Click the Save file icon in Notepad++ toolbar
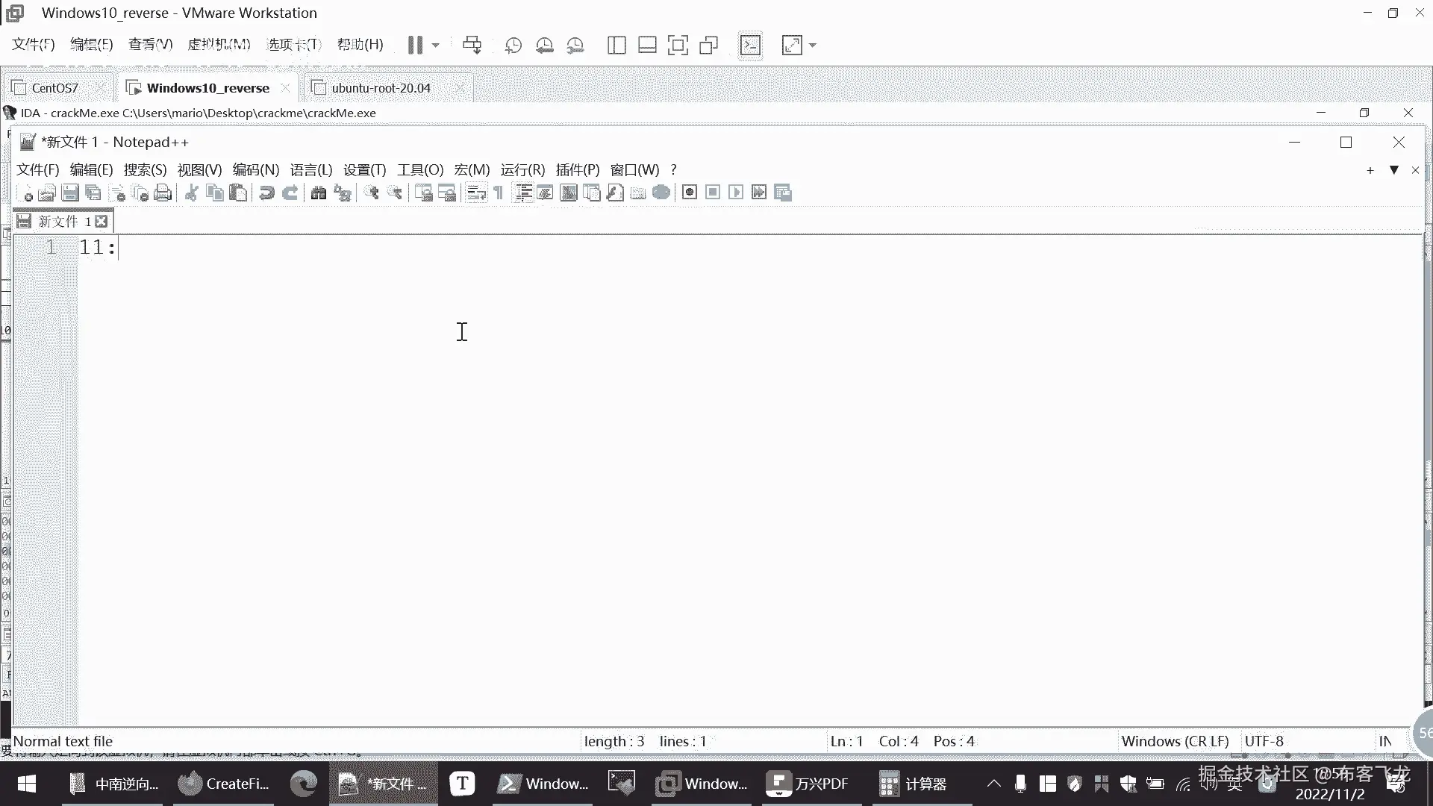The height and width of the screenshot is (806, 1433). point(70,193)
